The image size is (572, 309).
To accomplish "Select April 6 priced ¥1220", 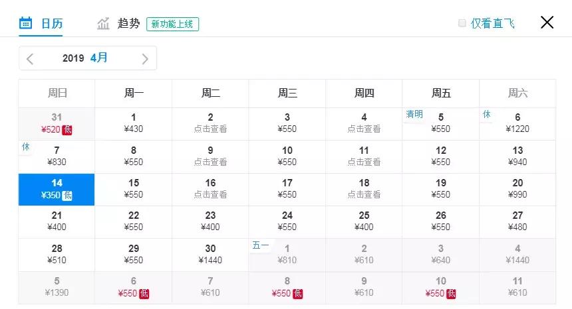I will click(517, 123).
